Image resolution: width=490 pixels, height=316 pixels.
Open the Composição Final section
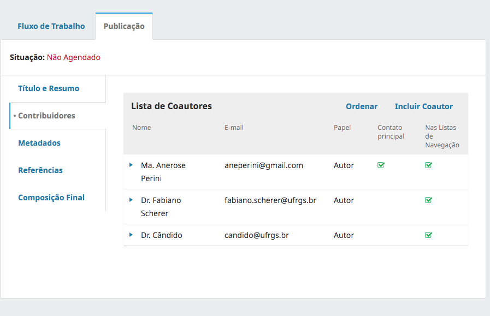point(51,198)
